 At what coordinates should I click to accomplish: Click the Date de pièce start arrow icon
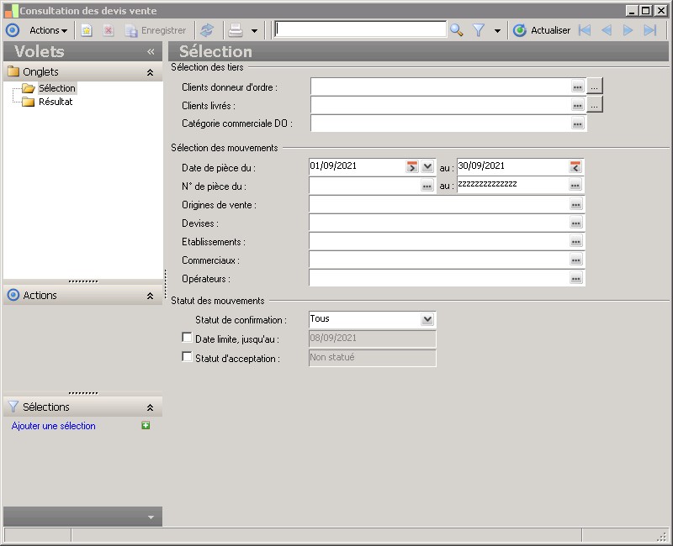tap(412, 166)
